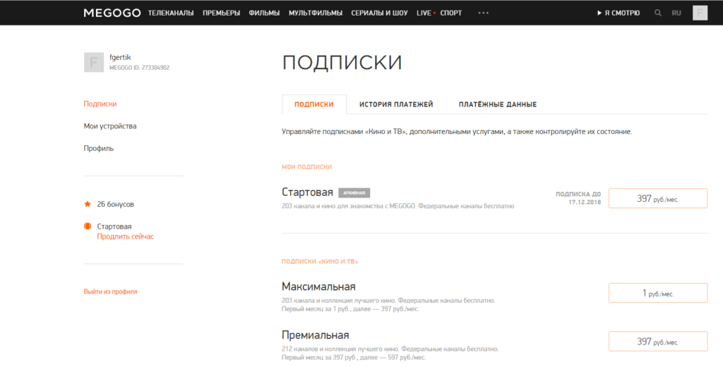Open the LIVE section
Screen dimensions: 723x367
[x=425, y=13]
